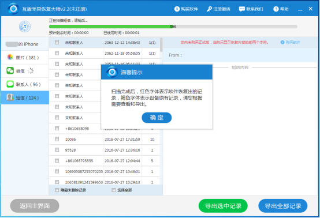
Task: Check the row dated 2063-12-12 14:38:43
Action: (x=57, y=42)
